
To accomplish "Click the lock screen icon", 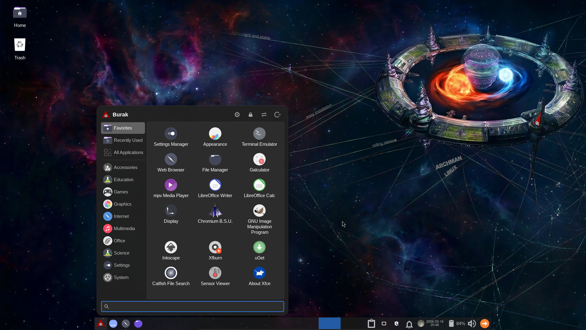I will 251,115.
